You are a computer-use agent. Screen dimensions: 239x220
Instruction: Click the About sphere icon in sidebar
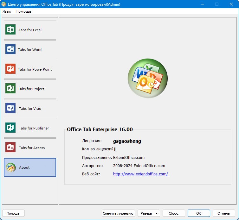point(11,167)
